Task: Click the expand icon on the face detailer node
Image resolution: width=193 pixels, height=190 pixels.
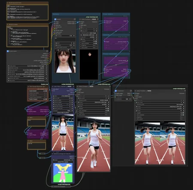Action: tap(75, 19)
